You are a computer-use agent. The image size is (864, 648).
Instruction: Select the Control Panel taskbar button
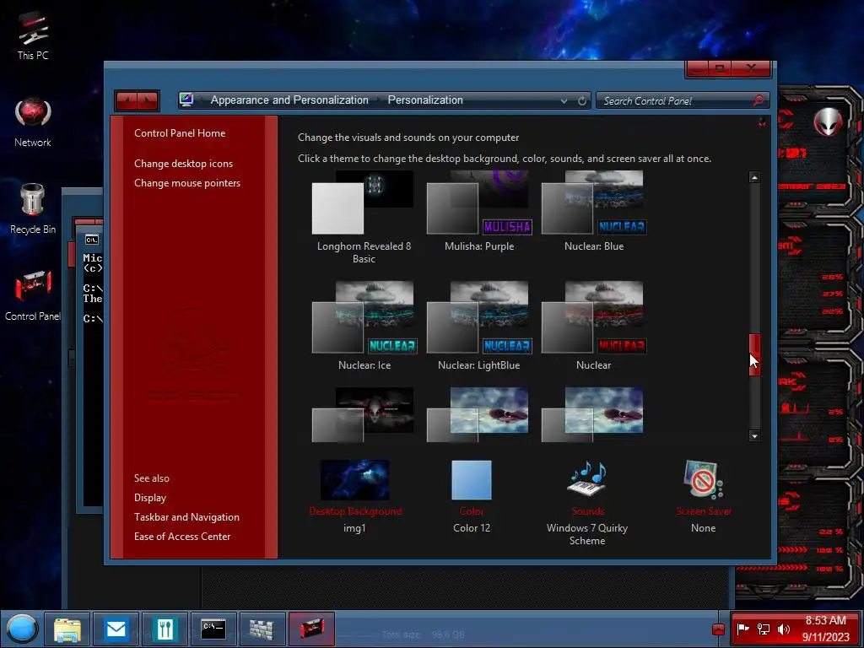click(311, 629)
